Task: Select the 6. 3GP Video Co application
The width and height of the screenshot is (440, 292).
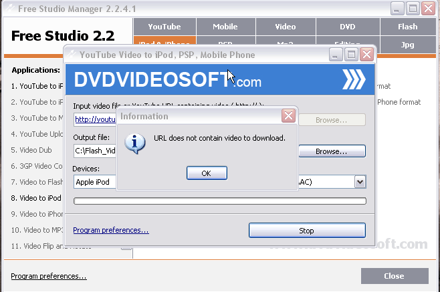Action: [x=37, y=166]
